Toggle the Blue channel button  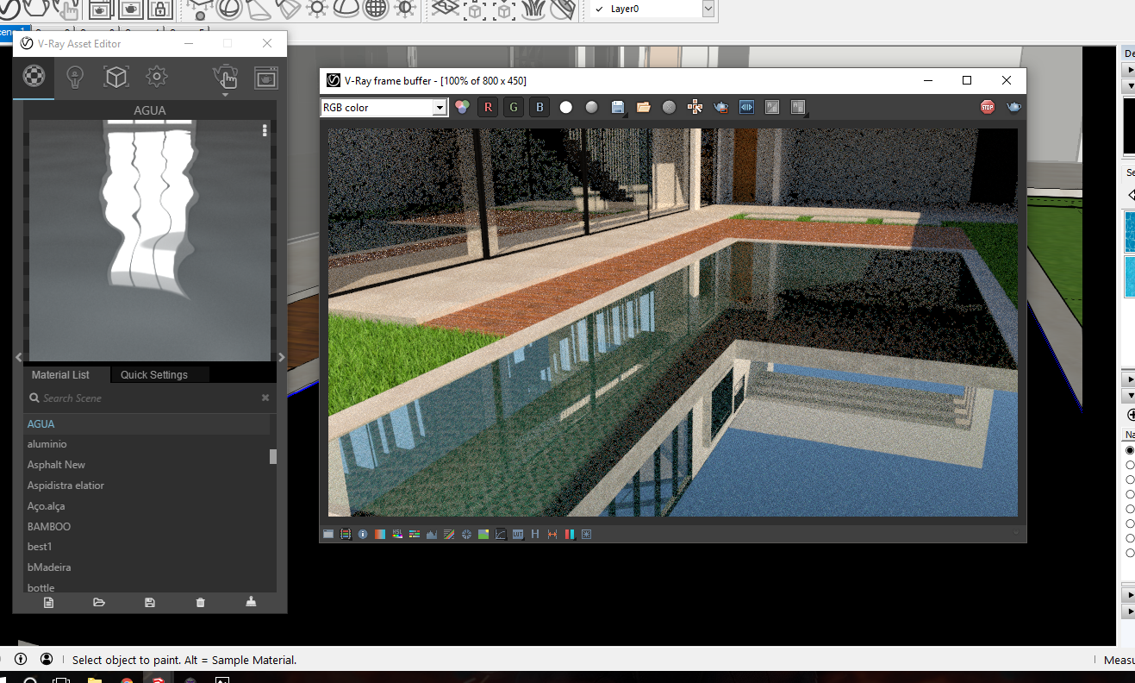pyautogui.click(x=540, y=107)
